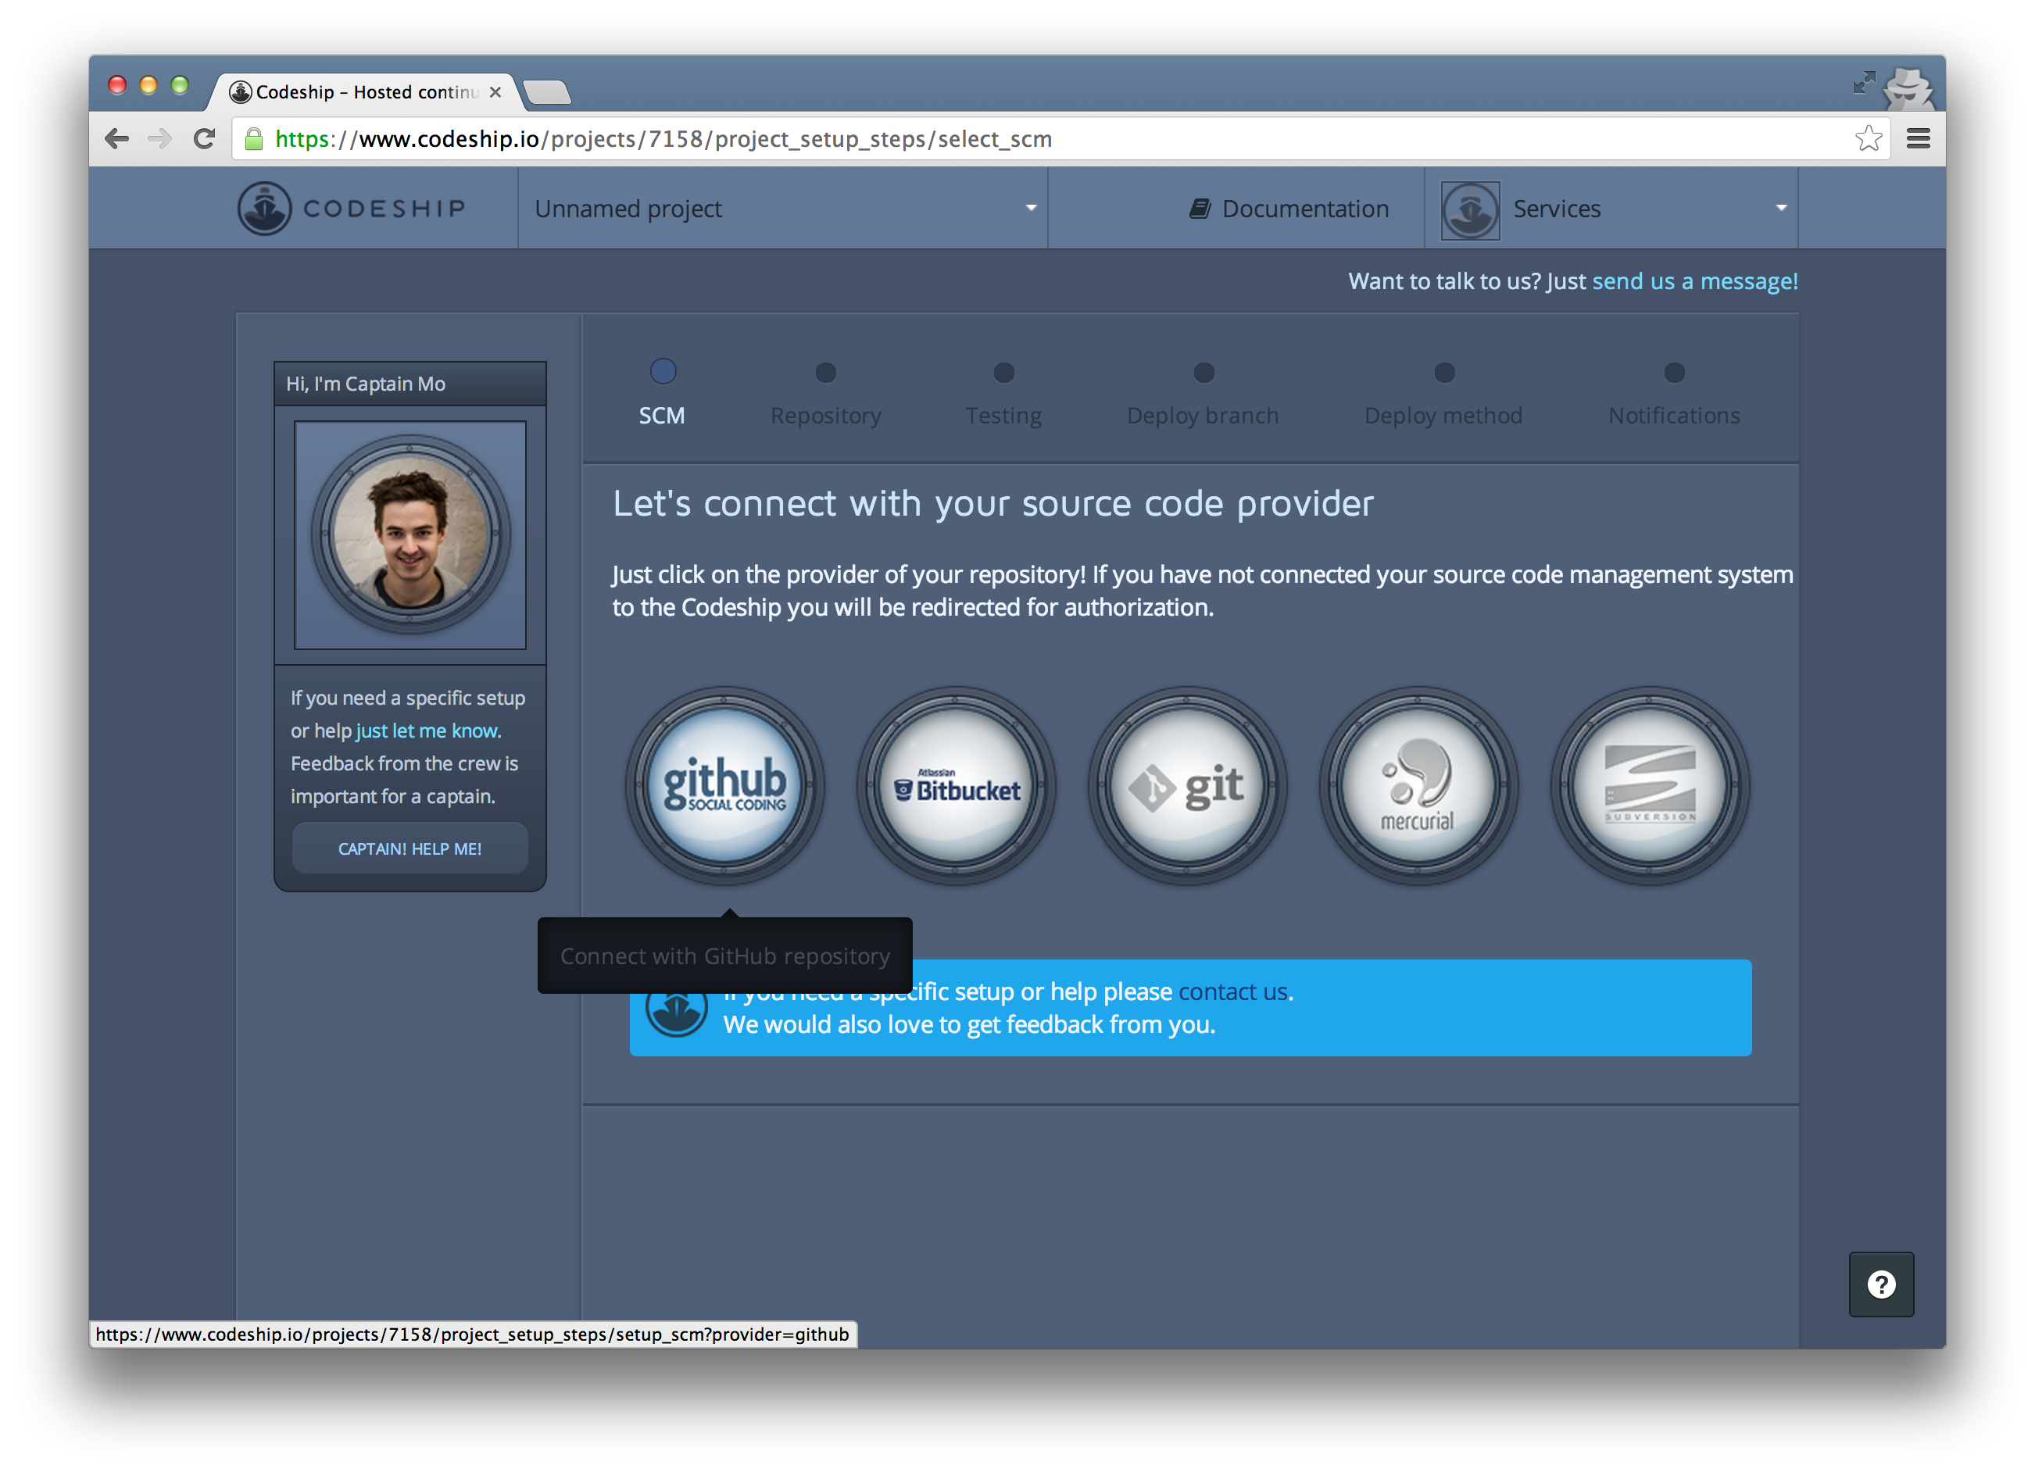Jump to the Testing step dot
Viewport: 2035px width, 1472px height.
(x=1003, y=372)
